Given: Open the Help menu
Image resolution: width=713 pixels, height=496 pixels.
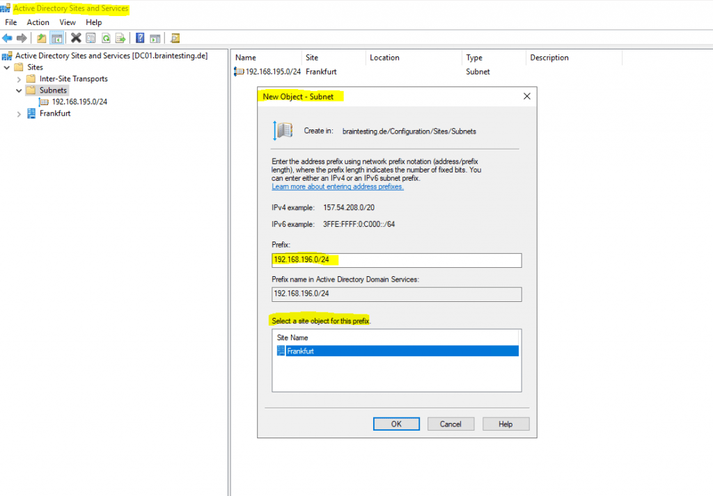Looking at the screenshot, I should [94, 22].
